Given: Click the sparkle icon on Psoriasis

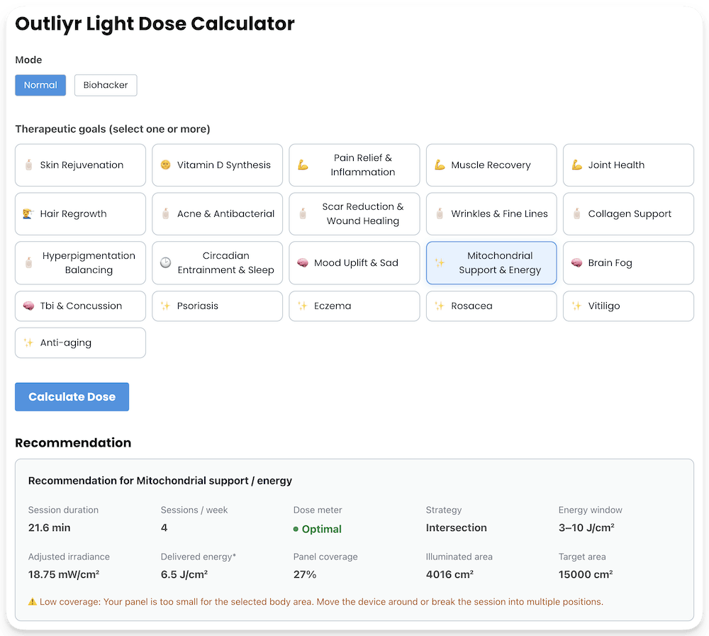Looking at the screenshot, I should click(x=167, y=306).
